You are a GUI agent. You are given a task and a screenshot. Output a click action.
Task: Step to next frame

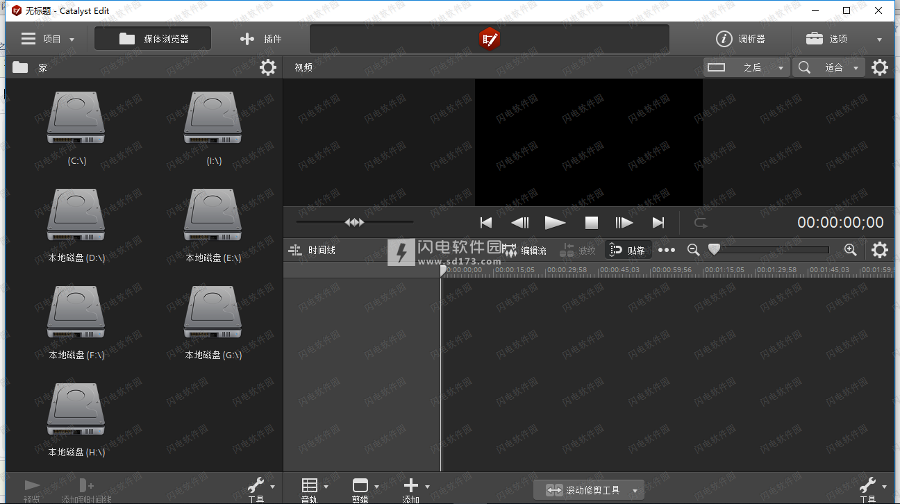[x=624, y=222]
